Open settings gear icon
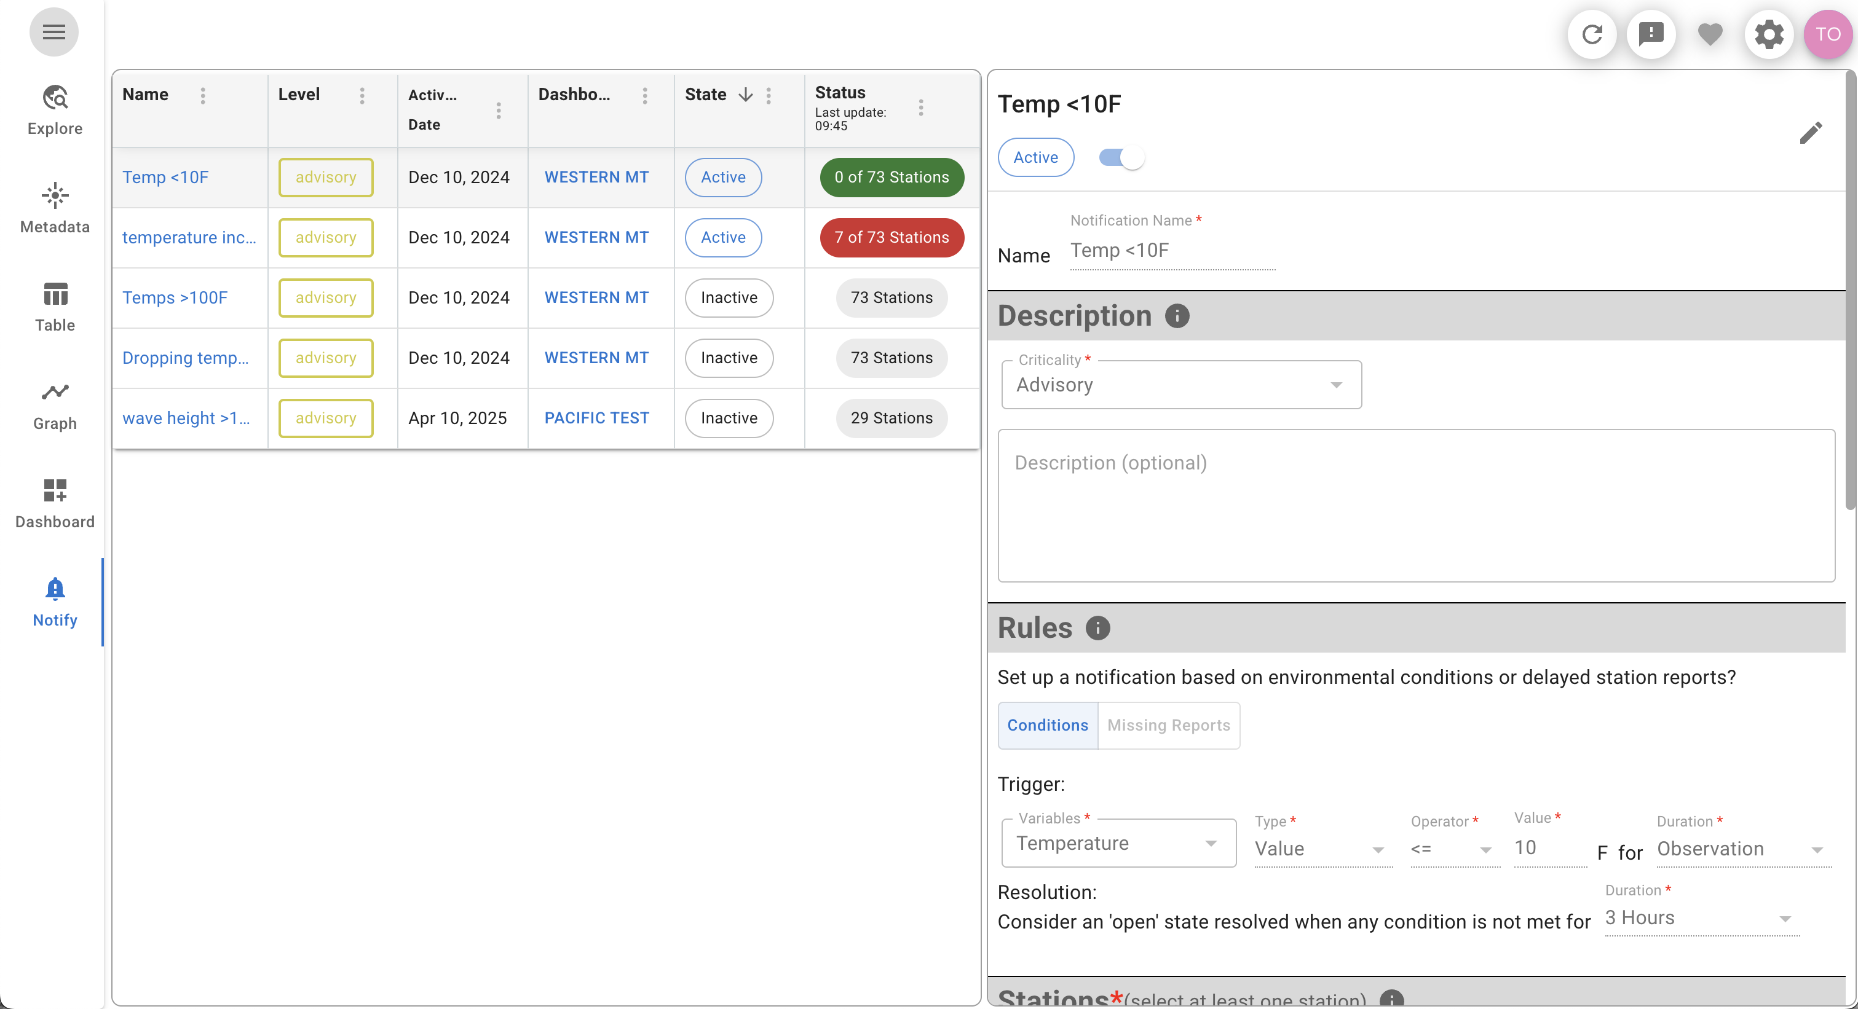The image size is (1858, 1009). coord(1769,34)
